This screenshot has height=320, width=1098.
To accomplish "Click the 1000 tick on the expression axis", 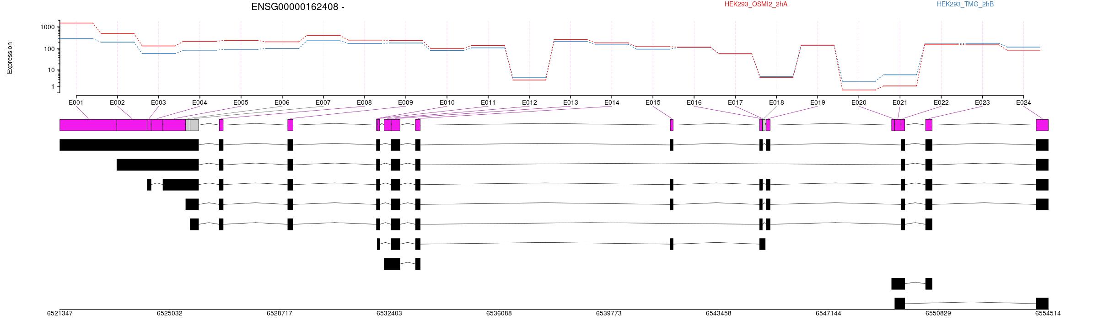I will click(x=48, y=27).
